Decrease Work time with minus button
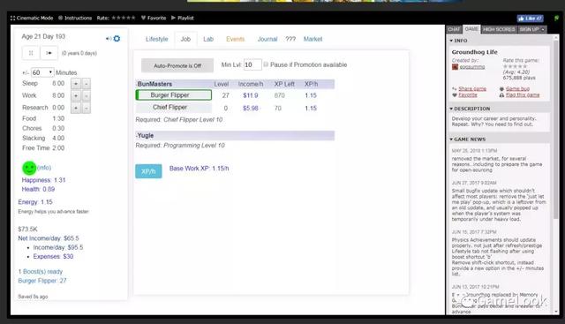Image resolution: width=565 pixels, height=324 pixels. point(87,96)
